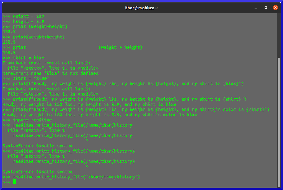Click the last 'SyntaxError: invalid syntax' line
283x190 pixels.
(x=38, y=172)
